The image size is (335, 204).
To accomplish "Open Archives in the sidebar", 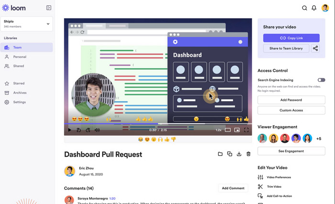I will tap(20, 93).
